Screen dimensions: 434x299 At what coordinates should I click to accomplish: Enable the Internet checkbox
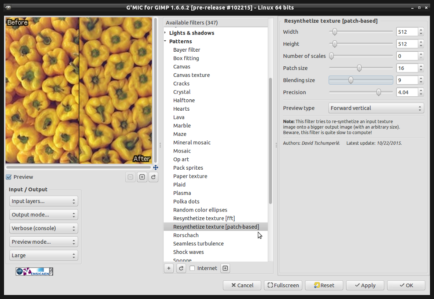point(192,268)
